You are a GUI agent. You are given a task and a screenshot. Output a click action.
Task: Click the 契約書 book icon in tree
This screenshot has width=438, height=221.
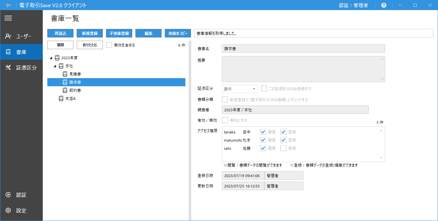(65, 90)
